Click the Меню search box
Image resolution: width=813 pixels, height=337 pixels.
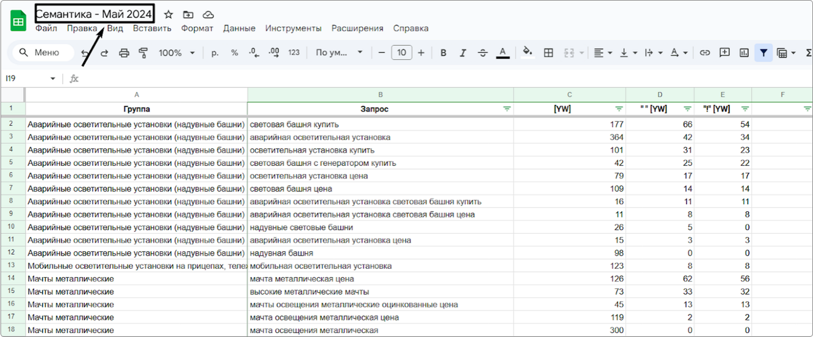point(44,52)
